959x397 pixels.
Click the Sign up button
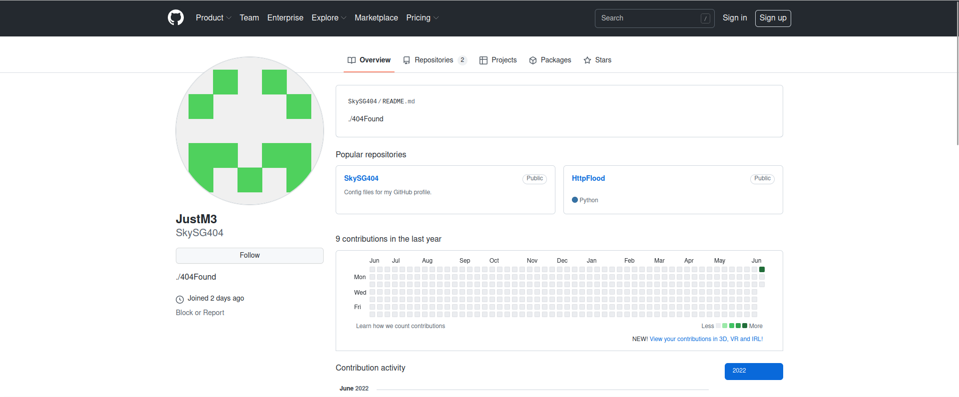coord(773,18)
